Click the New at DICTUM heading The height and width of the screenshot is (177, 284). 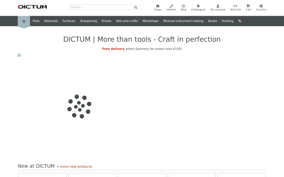pos(36,166)
